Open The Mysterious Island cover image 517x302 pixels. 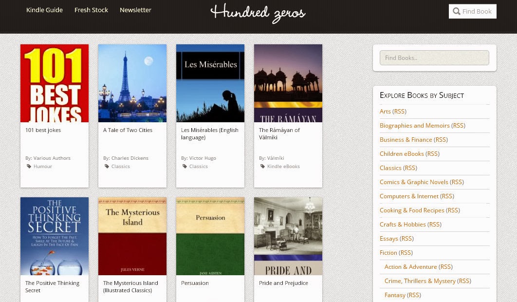coord(132,236)
